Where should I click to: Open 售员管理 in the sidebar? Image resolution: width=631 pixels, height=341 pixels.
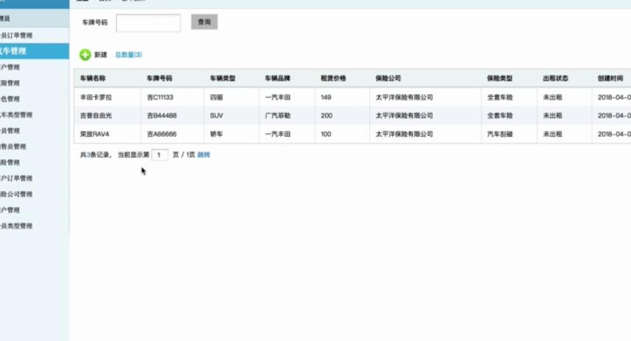[13, 146]
